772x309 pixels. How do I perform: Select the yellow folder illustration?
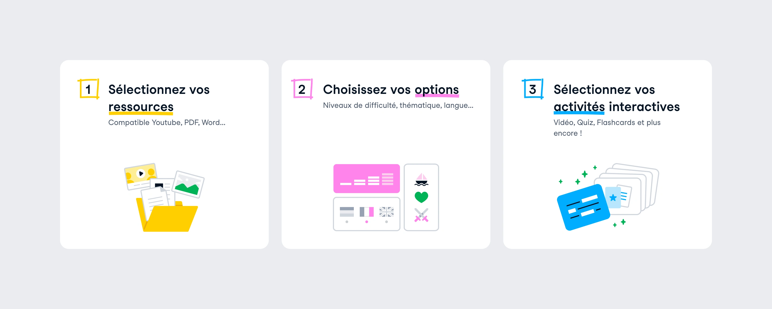tap(167, 215)
